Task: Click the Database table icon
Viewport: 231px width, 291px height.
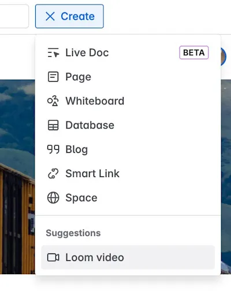Action: tap(53, 125)
